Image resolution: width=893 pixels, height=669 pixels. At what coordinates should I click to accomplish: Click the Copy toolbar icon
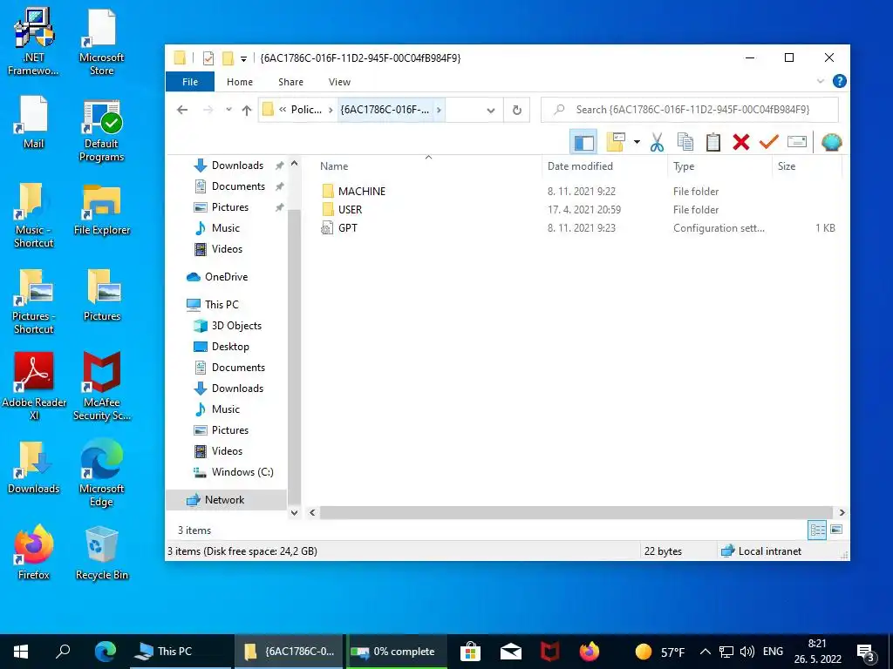tap(685, 142)
